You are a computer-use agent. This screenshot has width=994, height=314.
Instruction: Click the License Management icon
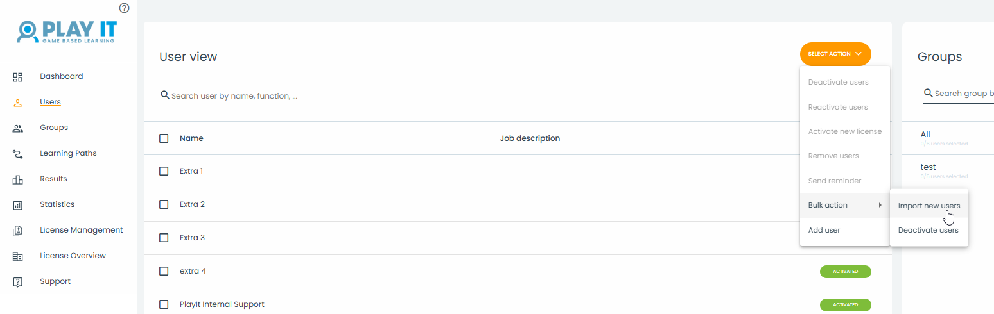click(18, 231)
